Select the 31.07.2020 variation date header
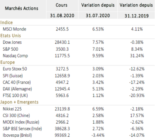 pyautogui.click(x=98, y=15)
